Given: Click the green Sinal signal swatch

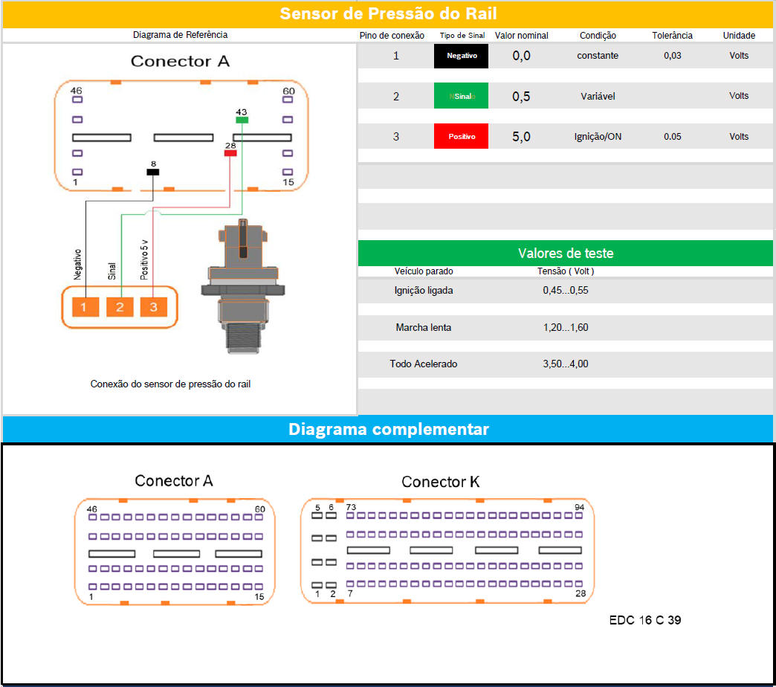Looking at the screenshot, I should 461,96.
